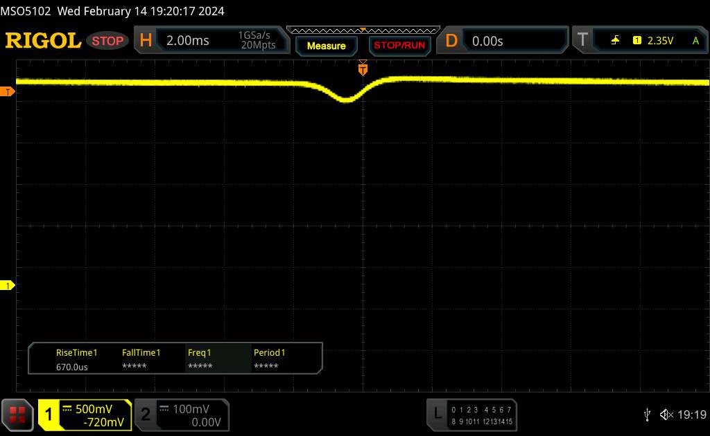Click channel 1 offset -720mV value
Screen dimensions: 710x436
[104, 422]
